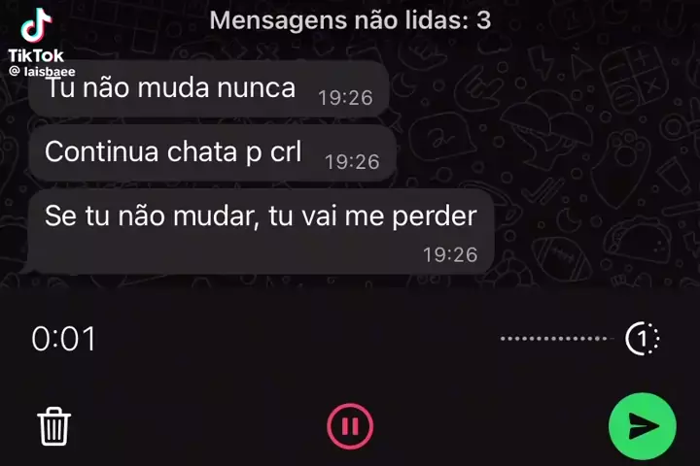Click the TikTok musical note logo

(36, 25)
